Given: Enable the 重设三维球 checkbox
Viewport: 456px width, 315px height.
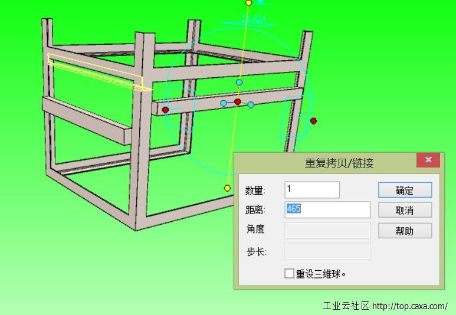Looking at the screenshot, I should [x=290, y=273].
